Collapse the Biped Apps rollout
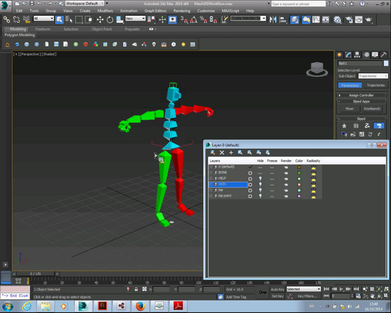The height and width of the screenshot is (313, 391). tap(361, 102)
